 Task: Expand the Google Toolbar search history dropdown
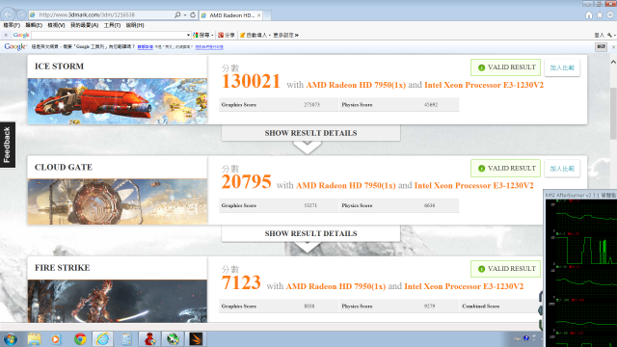(x=188, y=35)
